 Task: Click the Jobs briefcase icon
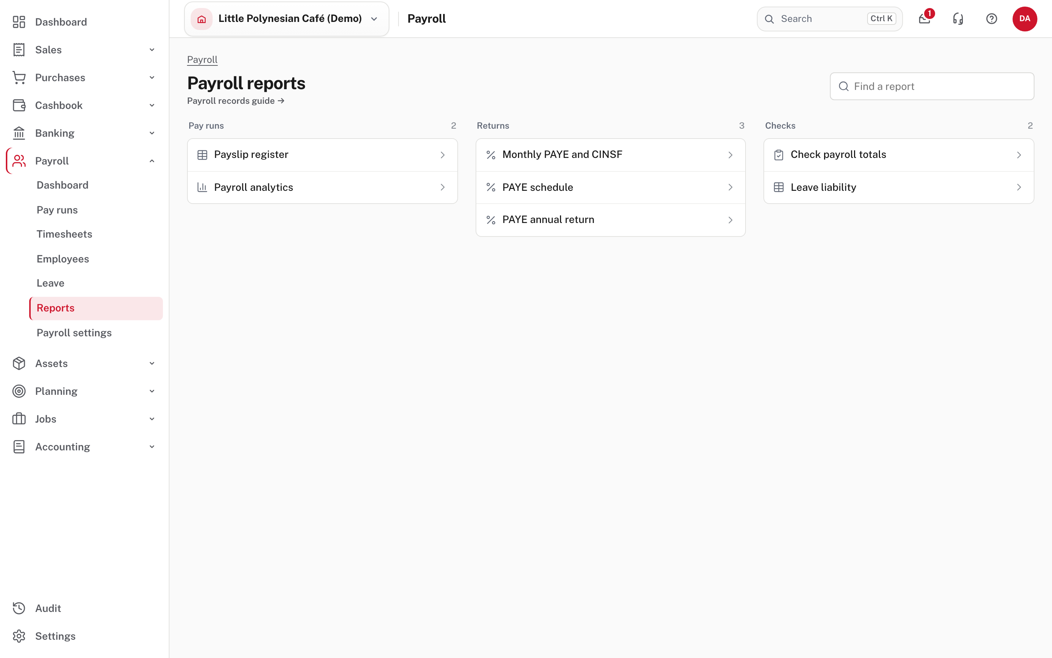tap(19, 419)
